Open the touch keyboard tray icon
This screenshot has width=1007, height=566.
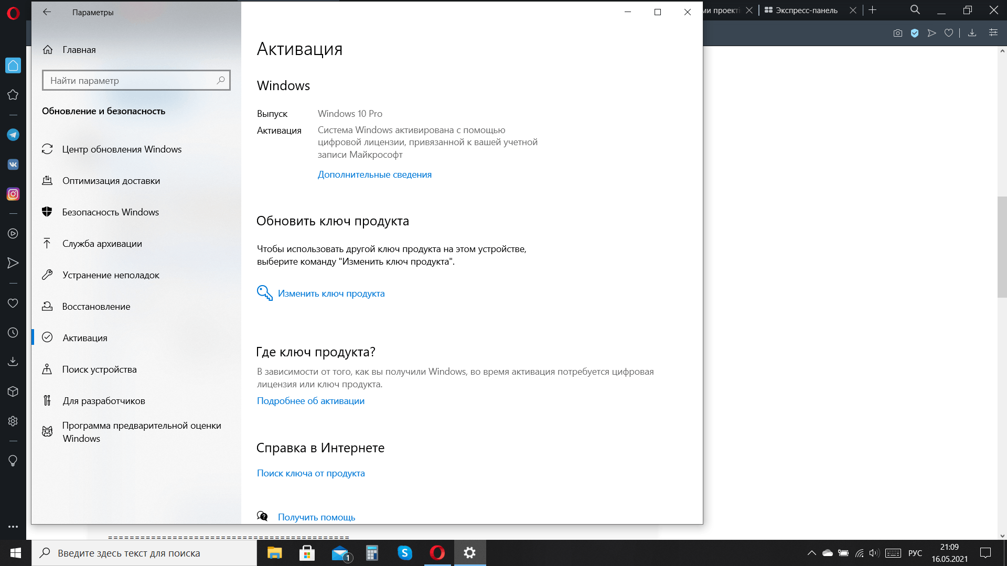point(893,553)
